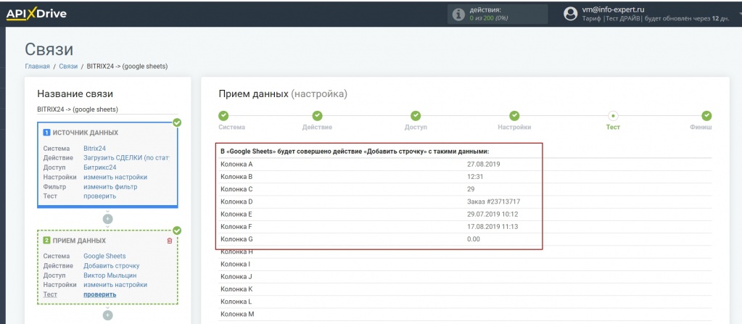
Task: Click the ApiX-Drive logo
Action: [x=36, y=14]
